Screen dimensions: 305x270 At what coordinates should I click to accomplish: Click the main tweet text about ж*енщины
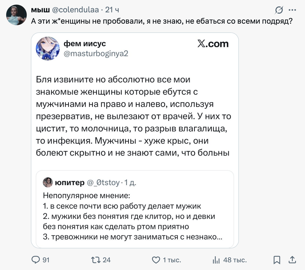coord(162,21)
